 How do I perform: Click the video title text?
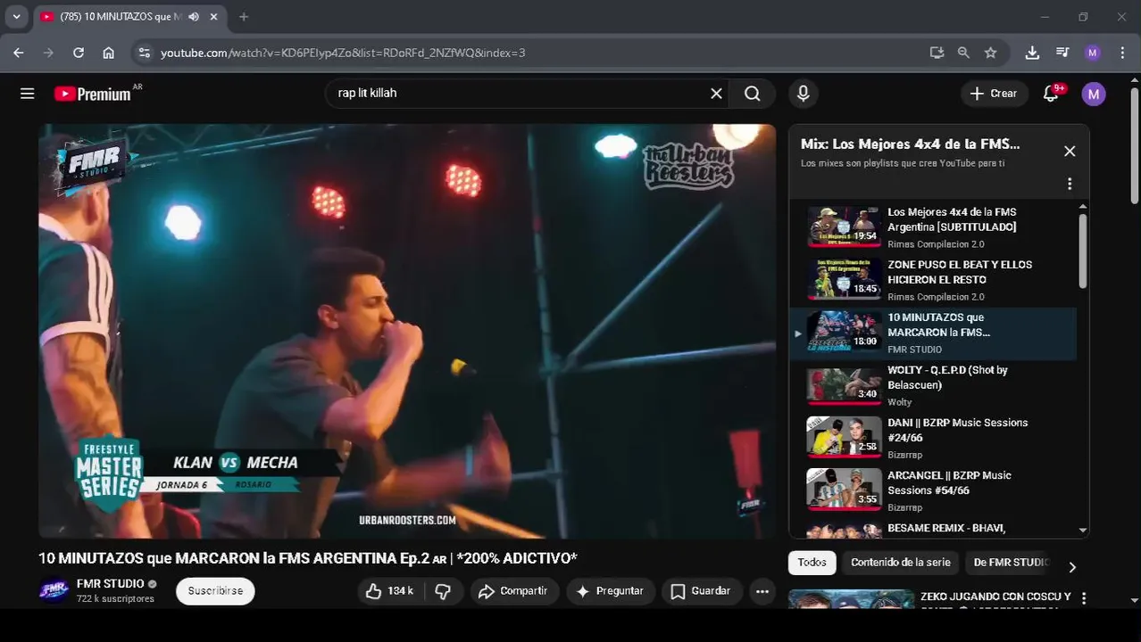point(308,558)
